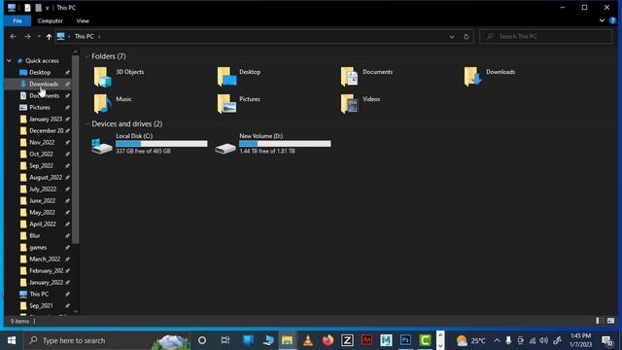Open Task View on taskbar

click(x=225, y=340)
